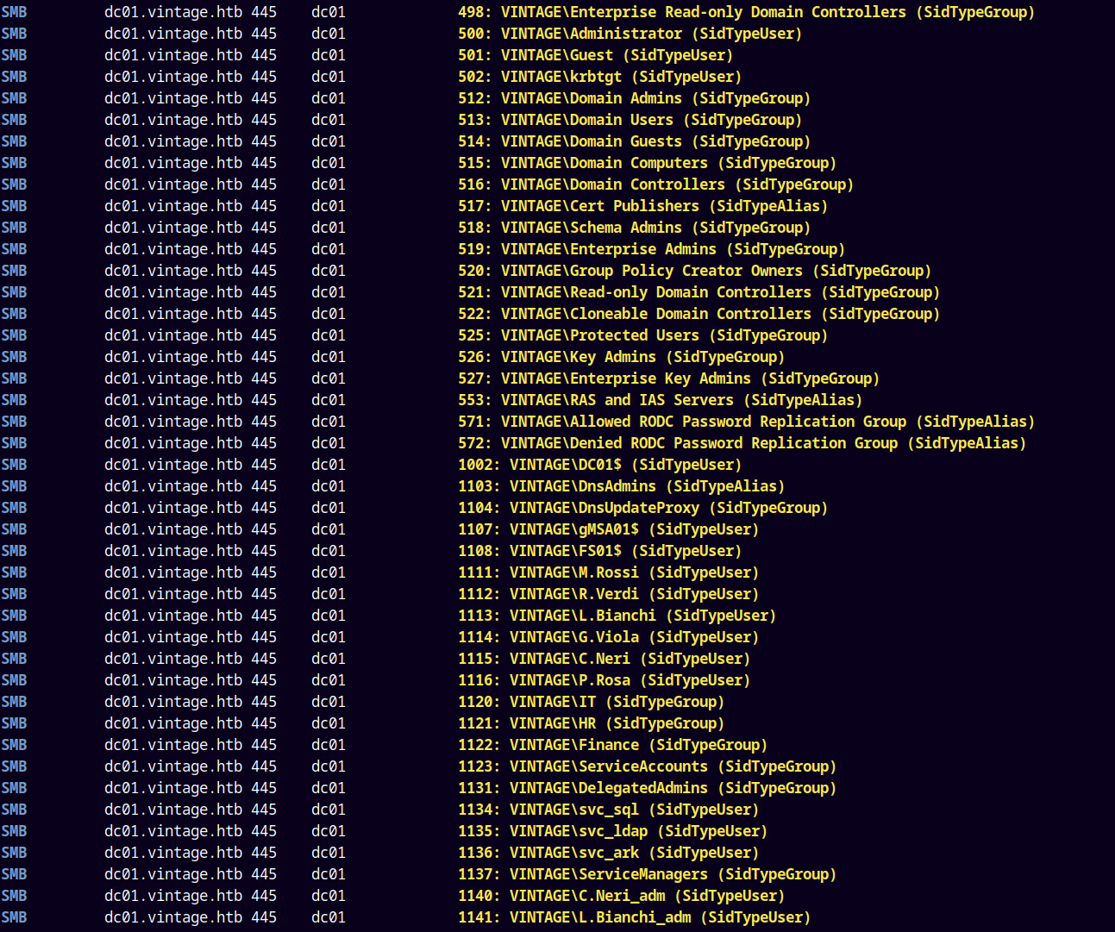Viewport: 1115px width, 932px height.
Task: Select "VINTAGE\Enterprise Admins (SidTypeGroup)"
Action: point(673,249)
